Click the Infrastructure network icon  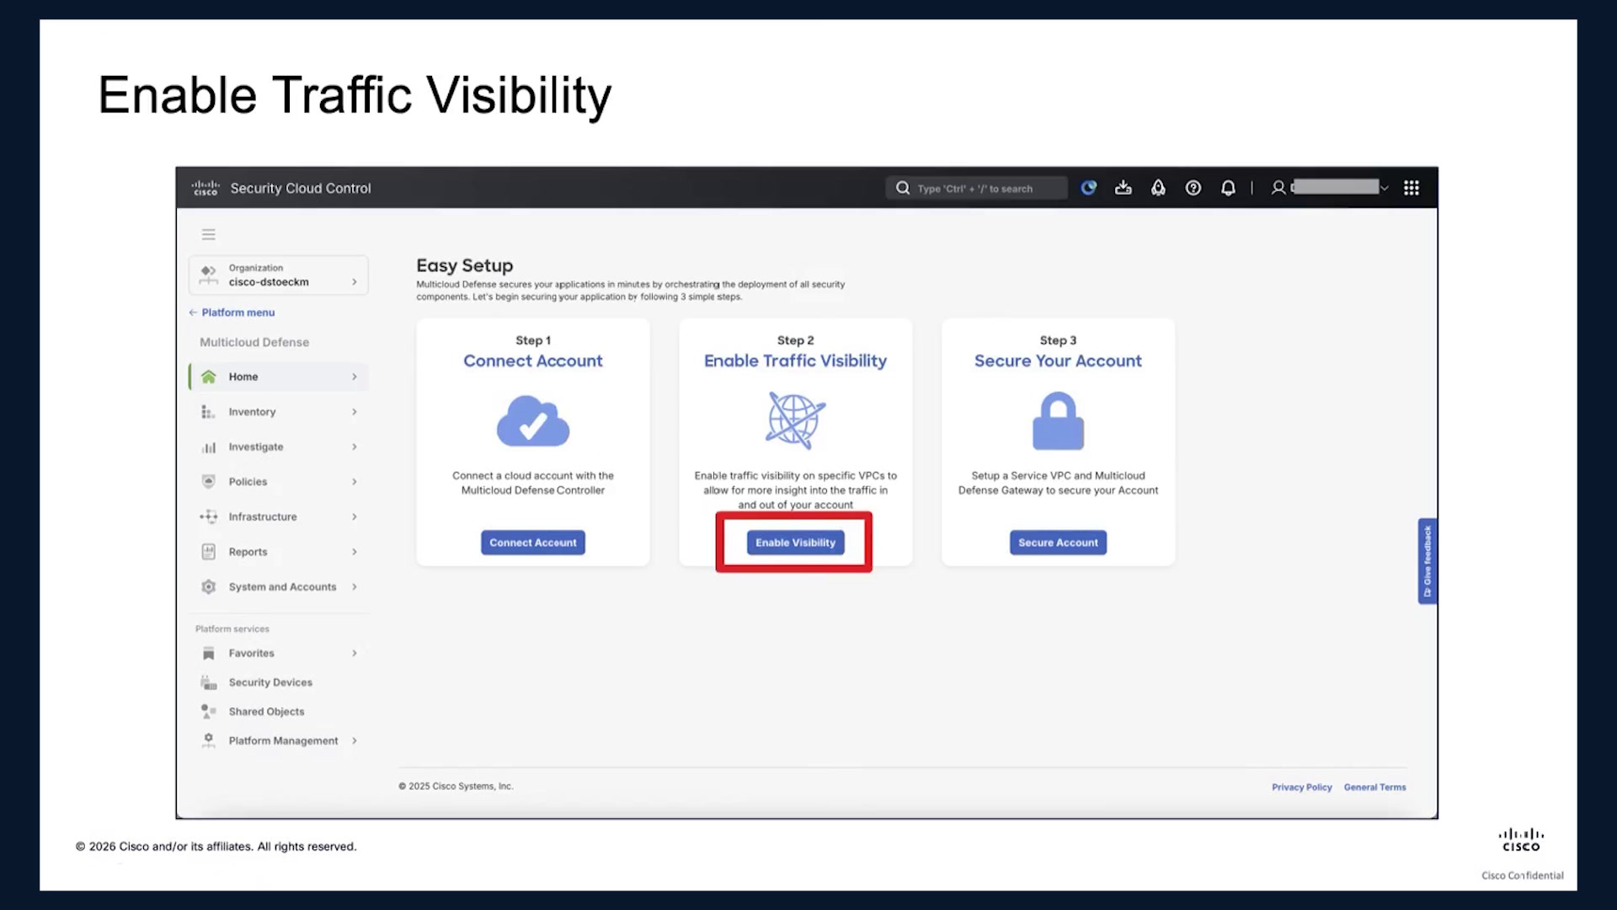(208, 517)
